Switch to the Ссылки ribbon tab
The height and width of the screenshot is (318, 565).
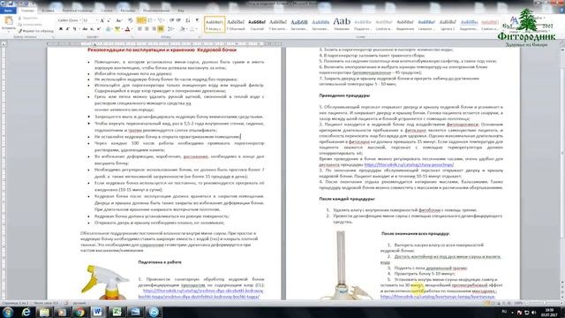click(107, 11)
